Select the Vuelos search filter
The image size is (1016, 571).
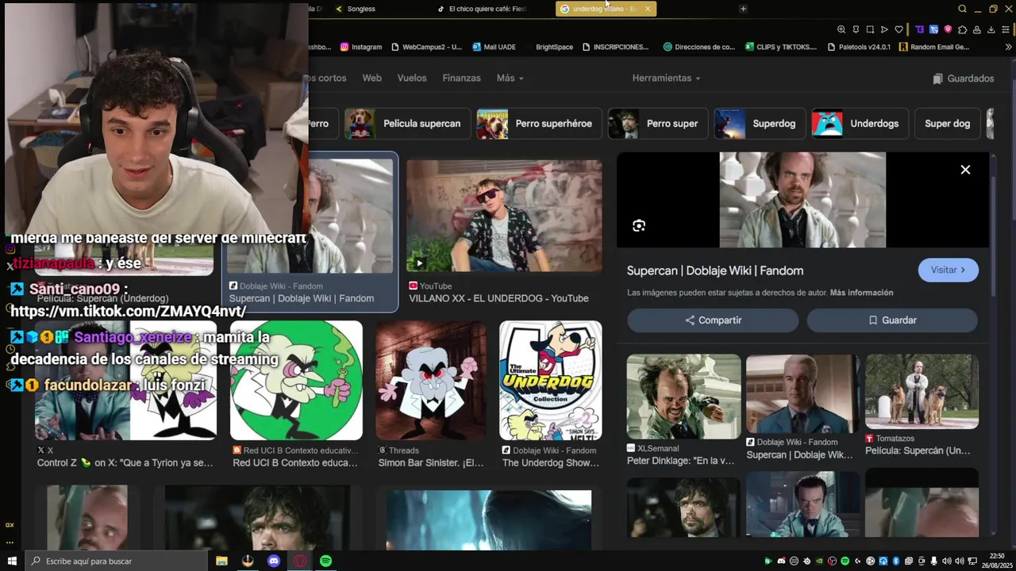[x=412, y=78]
